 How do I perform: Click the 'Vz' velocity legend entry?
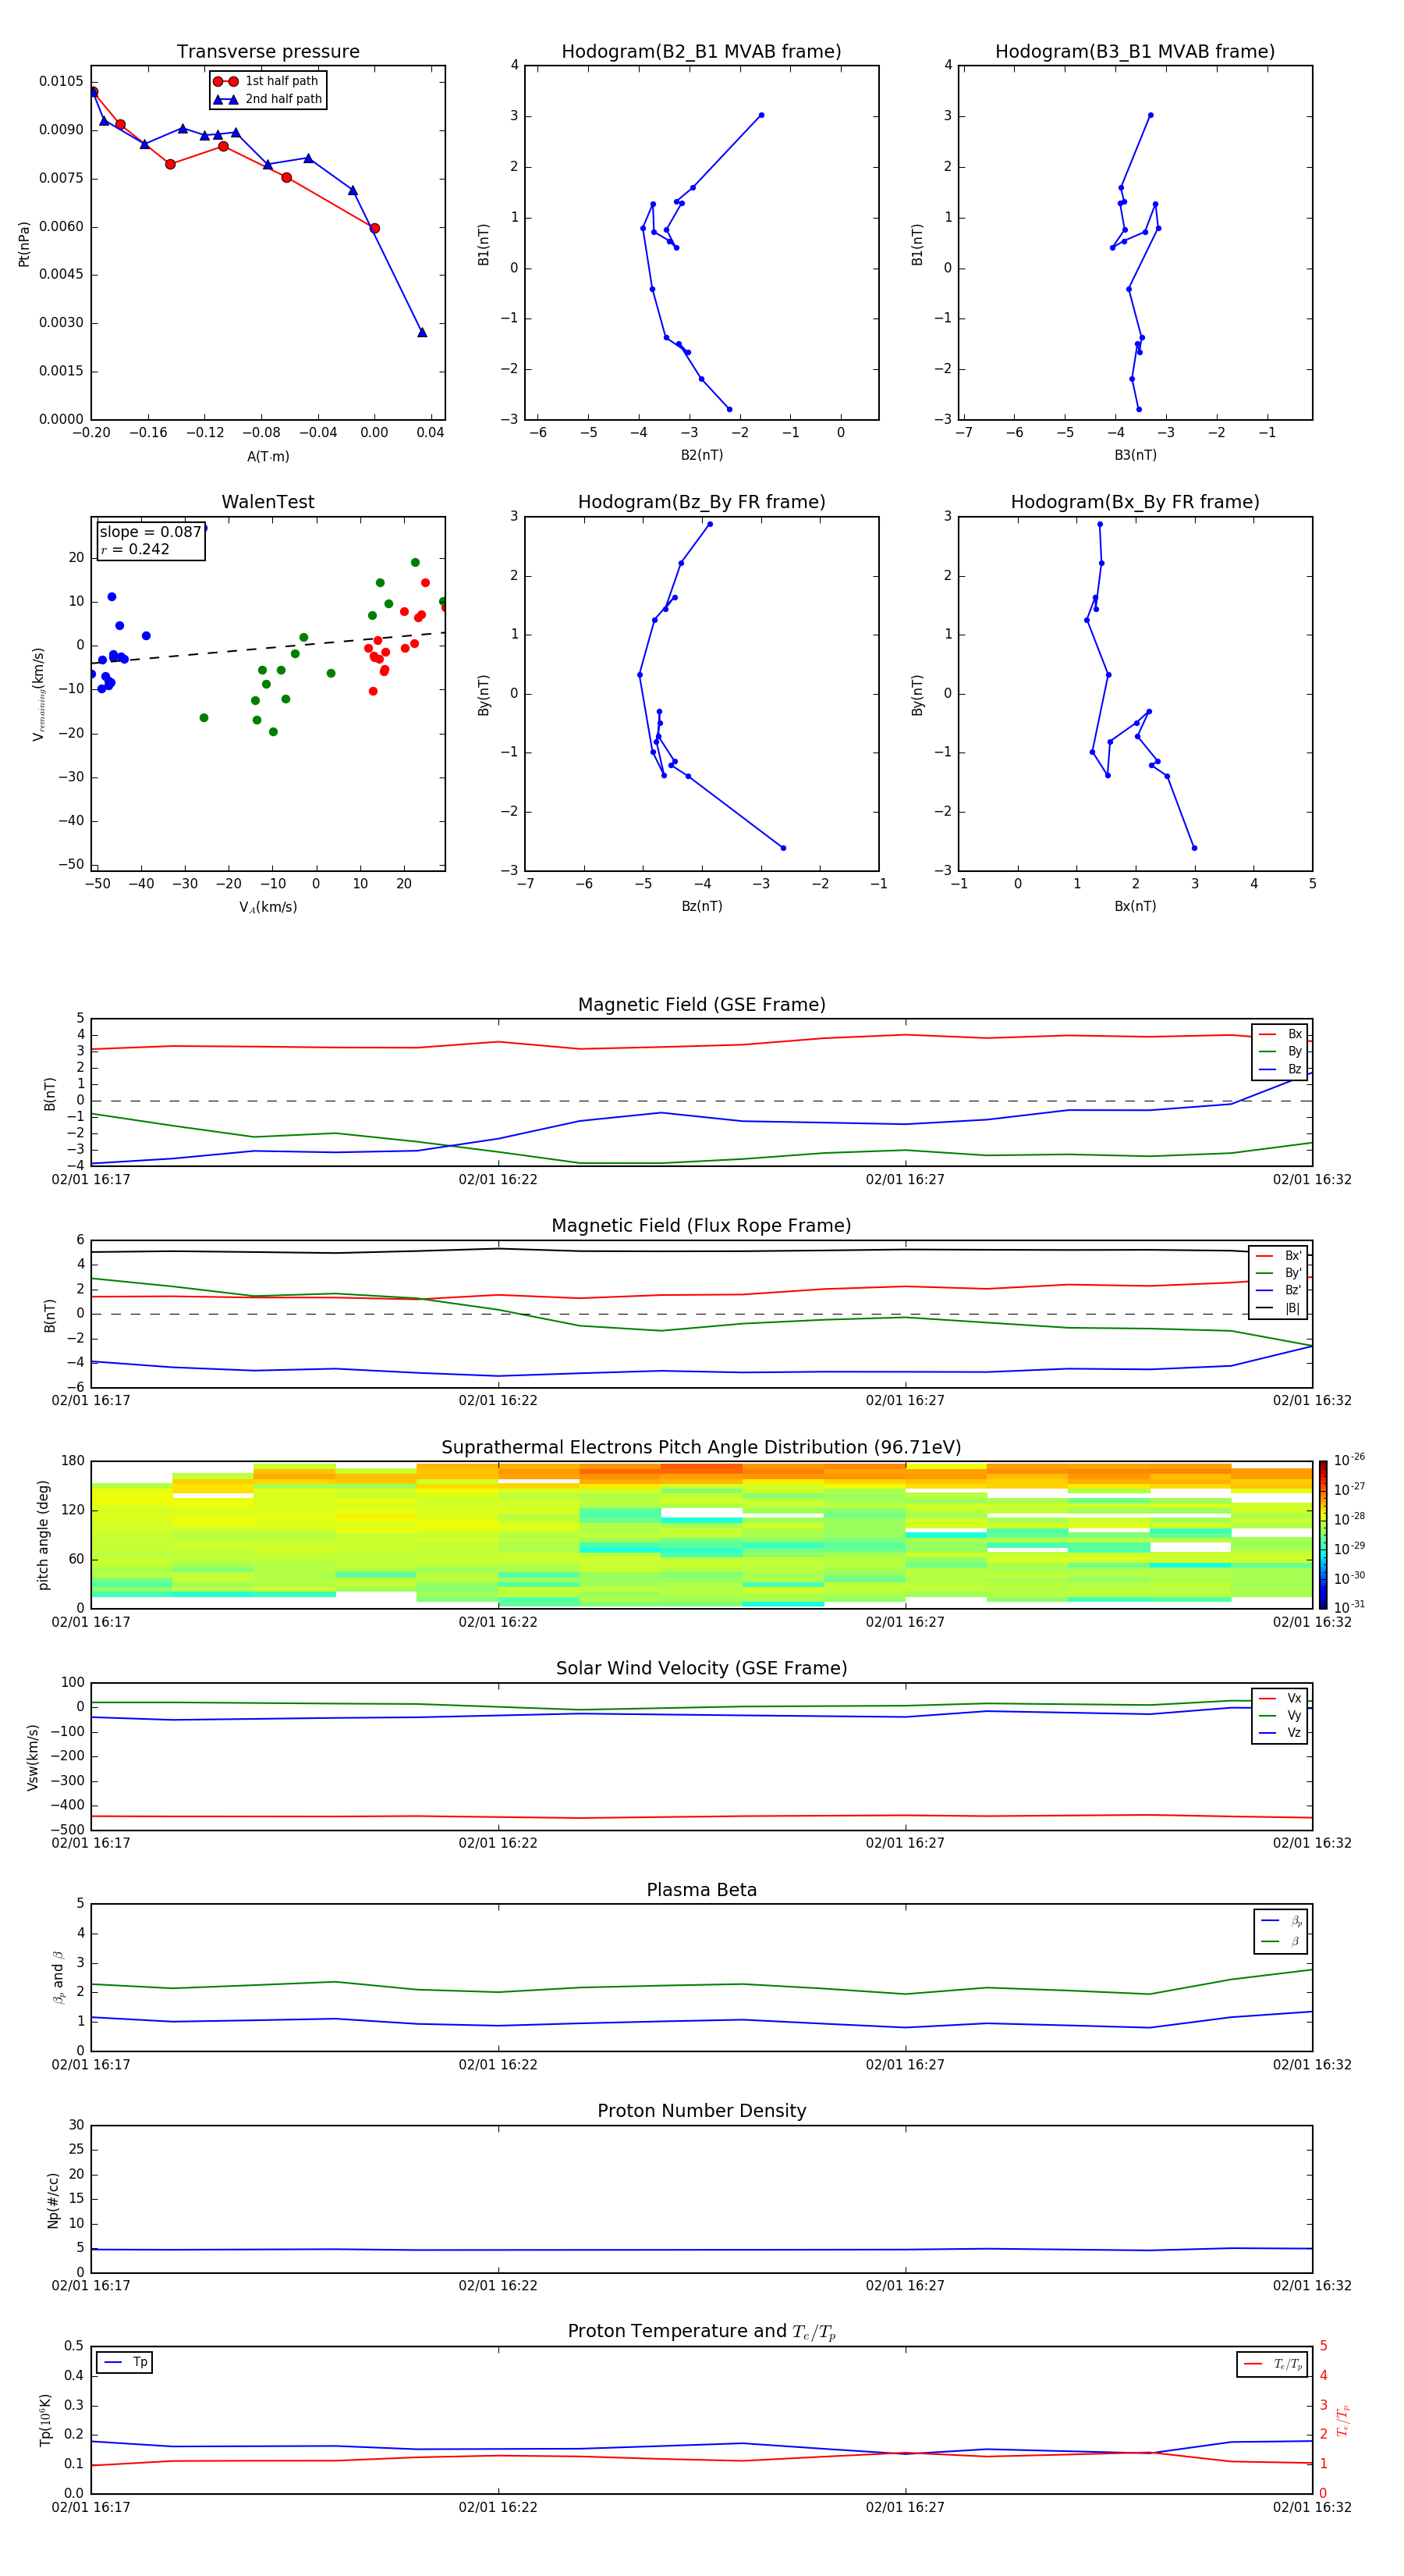point(1280,1734)
